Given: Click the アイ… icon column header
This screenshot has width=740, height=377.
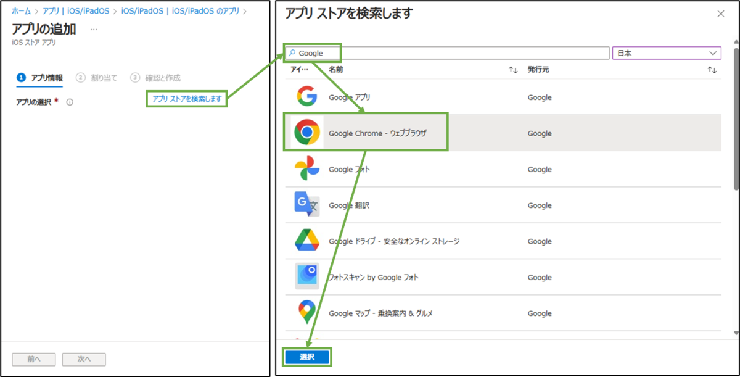Looking at the screenshot, I should click(299, 70).
